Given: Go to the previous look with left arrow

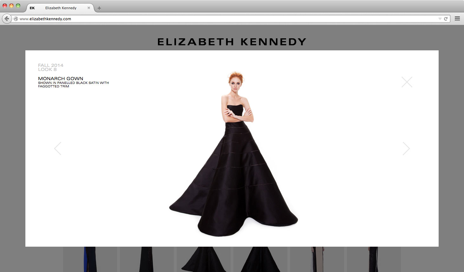Looking at the screenshot, I should point(58,149).
